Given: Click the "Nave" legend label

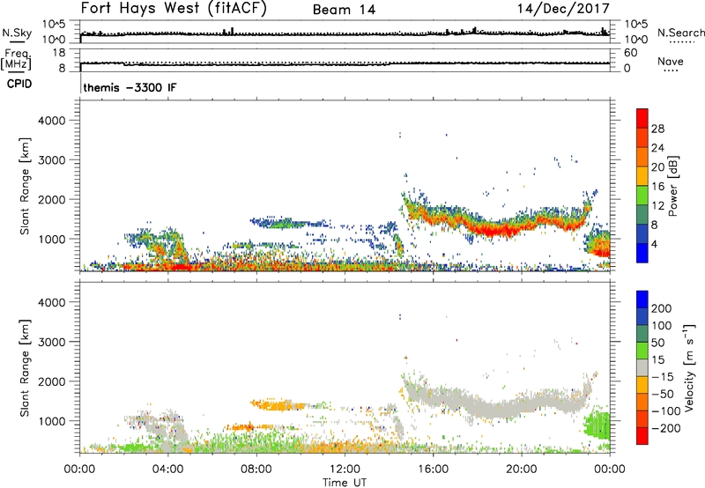Looking at the screenshot, I should tap(671, 62).
